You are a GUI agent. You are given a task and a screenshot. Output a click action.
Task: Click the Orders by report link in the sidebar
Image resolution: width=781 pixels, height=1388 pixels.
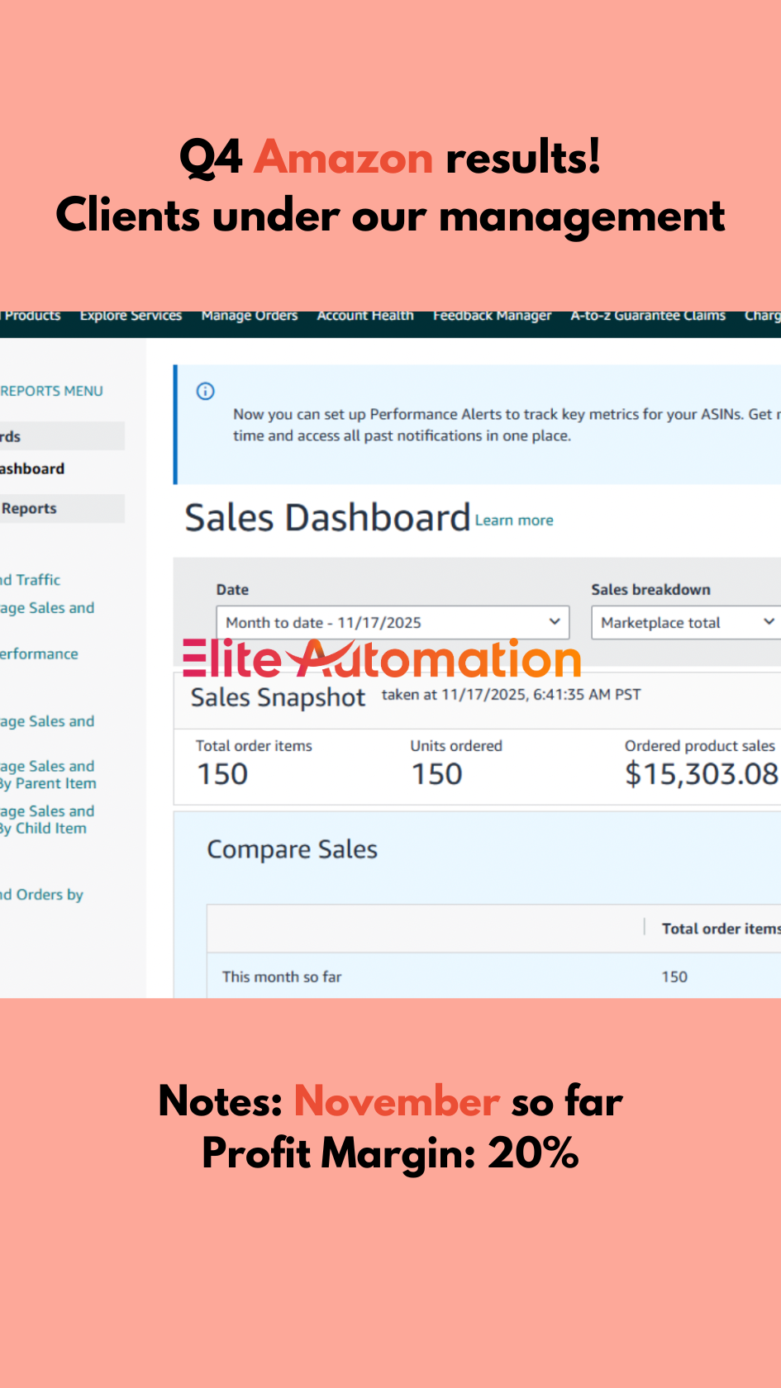coord(43,895)
